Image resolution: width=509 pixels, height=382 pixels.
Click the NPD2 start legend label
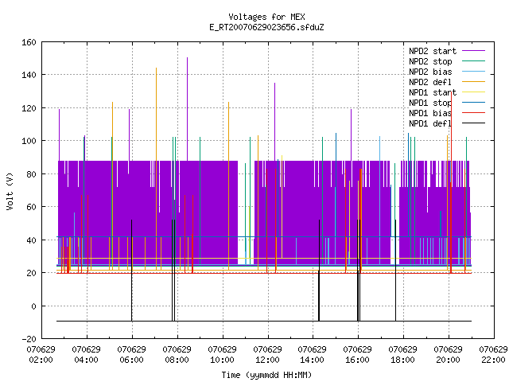433,51
